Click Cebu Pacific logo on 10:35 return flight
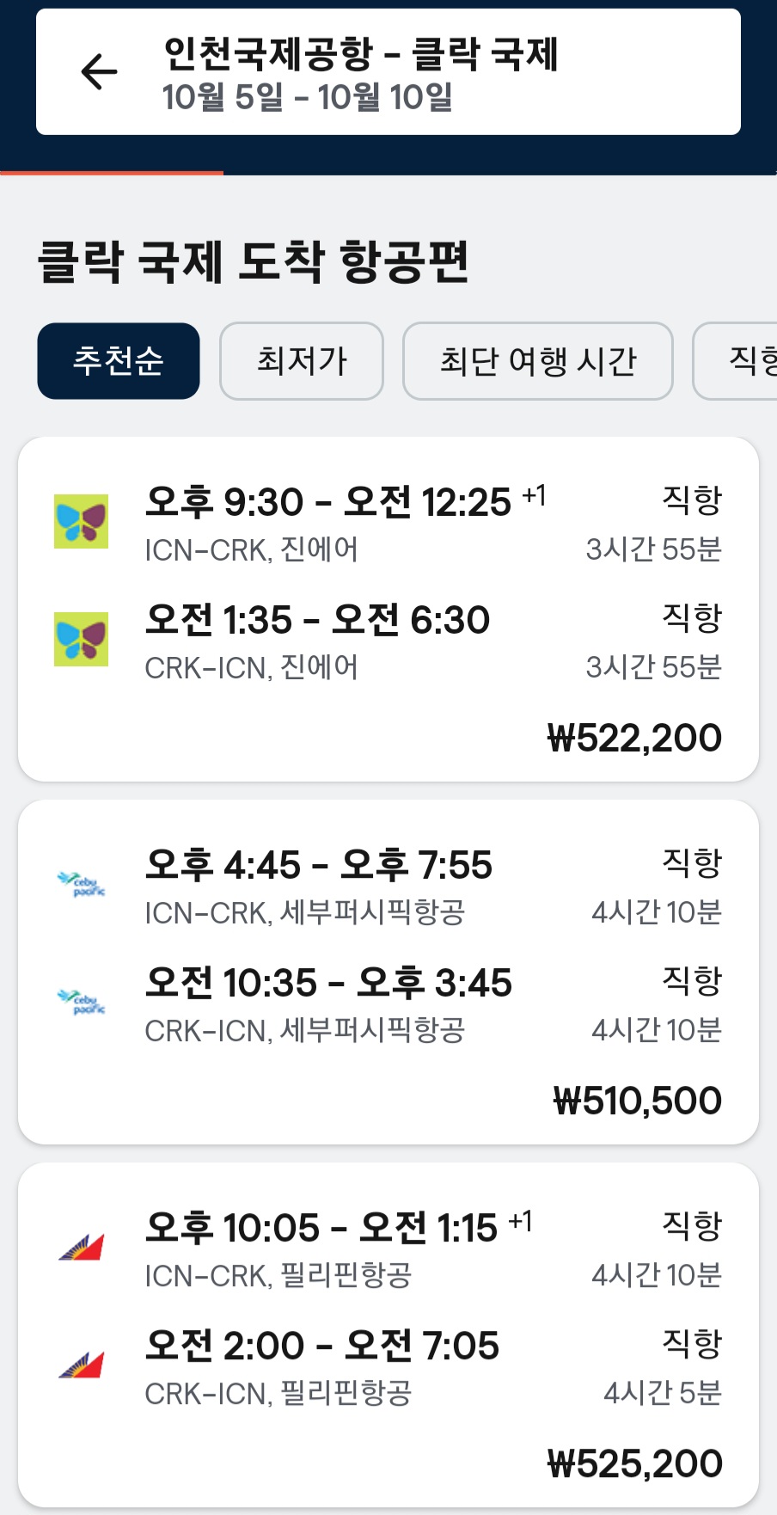 [x=82, y=1002]
